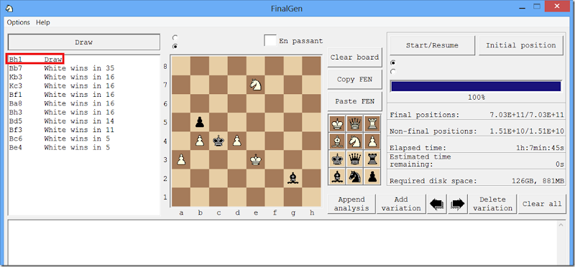Screen dimensions: 575x267
Task: Click the black king on c4
Action: [x=218, y=141]
